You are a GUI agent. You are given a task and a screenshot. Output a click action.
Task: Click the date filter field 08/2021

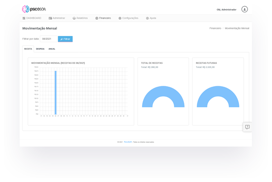tap(48, 39)
